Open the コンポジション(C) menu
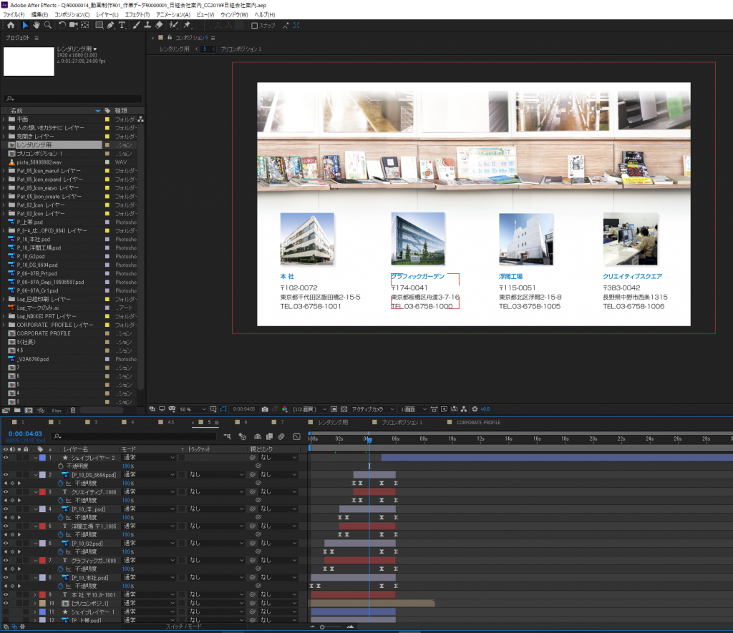This screenshot has width=733, height=633. point(72,14)
